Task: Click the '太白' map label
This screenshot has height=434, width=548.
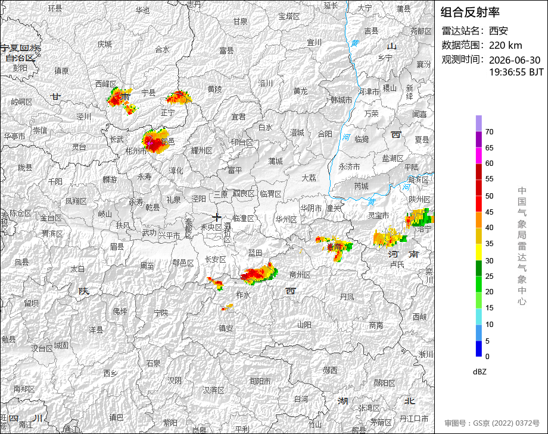Action: pyautogui.click(x=77, y=269)
